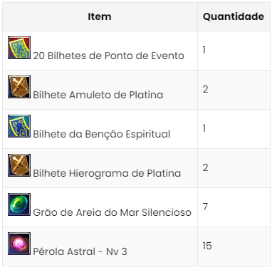
Task: Select the Quantidade column header
Action: click(x=234, y=16)
